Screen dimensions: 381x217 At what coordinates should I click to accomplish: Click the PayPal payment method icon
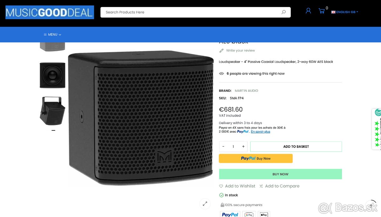pyautogui.click(x=230, y=214)
